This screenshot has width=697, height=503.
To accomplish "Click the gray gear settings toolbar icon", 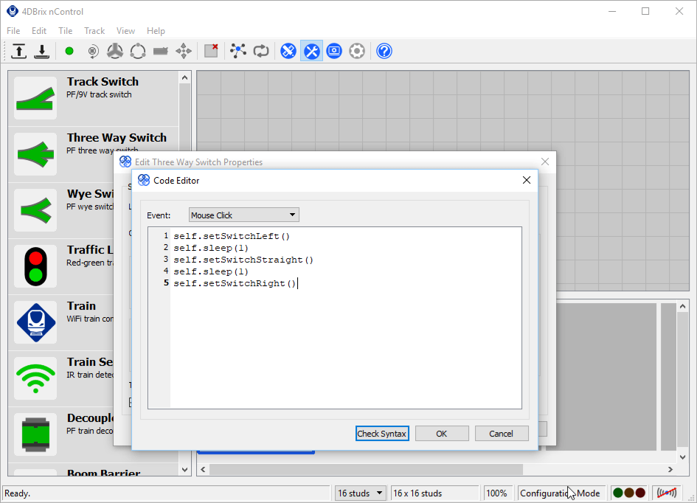I will [357, 51].
